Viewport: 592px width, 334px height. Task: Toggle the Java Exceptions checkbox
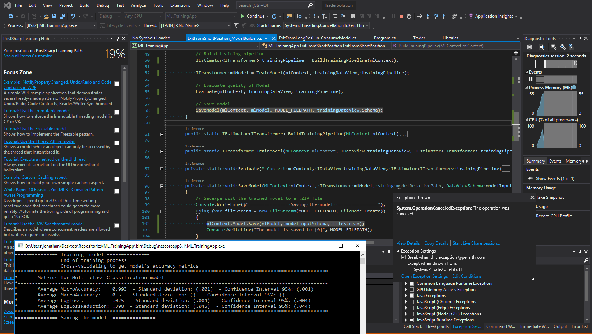[x=411, y=295]
